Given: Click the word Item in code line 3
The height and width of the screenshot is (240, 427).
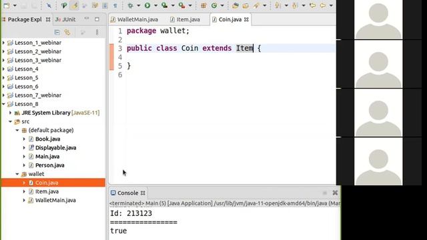Looking at the screenshot, I should pyautogui.click(x=244, y=48).
